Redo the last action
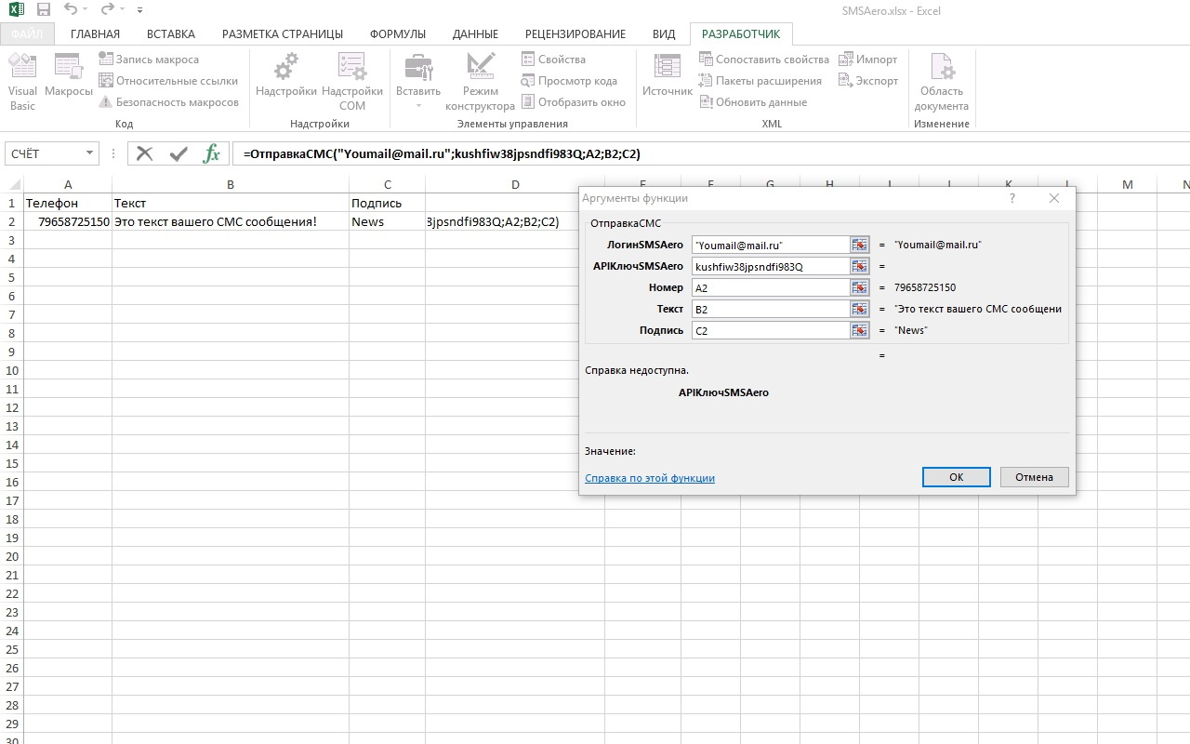This screenshot has width=1190, height=744. point(109,10)
